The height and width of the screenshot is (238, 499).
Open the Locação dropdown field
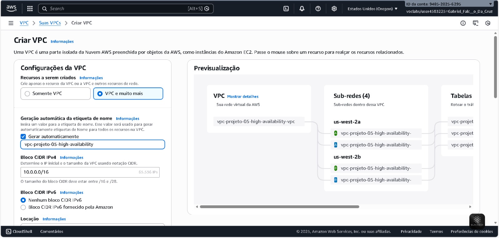(x=92, y=224)
